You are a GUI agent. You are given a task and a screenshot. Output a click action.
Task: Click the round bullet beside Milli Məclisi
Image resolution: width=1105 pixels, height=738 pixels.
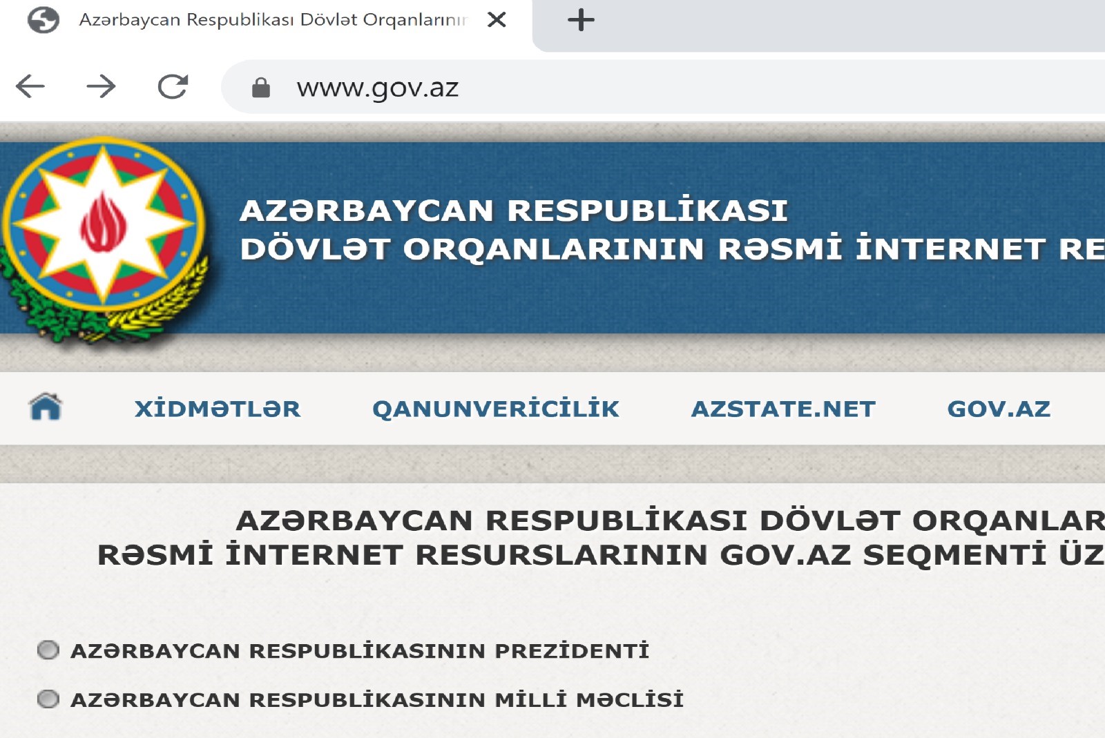click(x=48, y=699)
